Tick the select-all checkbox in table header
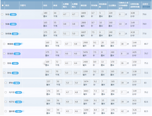The width and height of the screenshot is (152, 116). click(3, 5)
